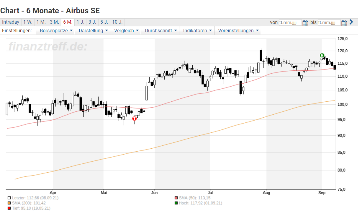Click legend text 'Tief: 95,10 (19.05.21)'
The width and height of the screenshot is (362, 219).
tap(31, 208)
